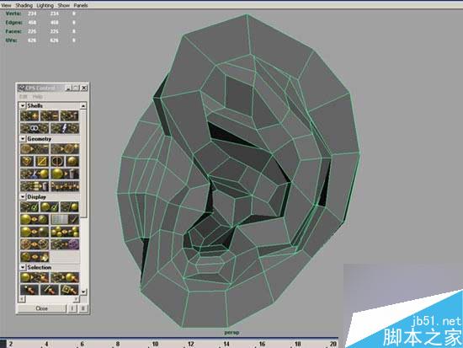Image resolution: width=463 pixels, height=348 pixels.
Task: Open the View menu in viewport
Action: tap(6, 5)
